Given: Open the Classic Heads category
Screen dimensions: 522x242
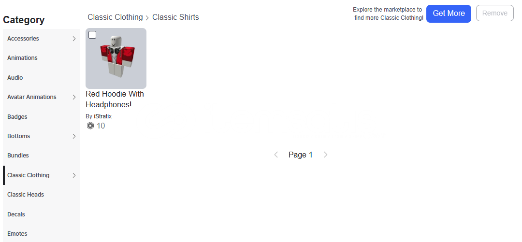Looking at the screenshot, I should (x=26, y=195).
